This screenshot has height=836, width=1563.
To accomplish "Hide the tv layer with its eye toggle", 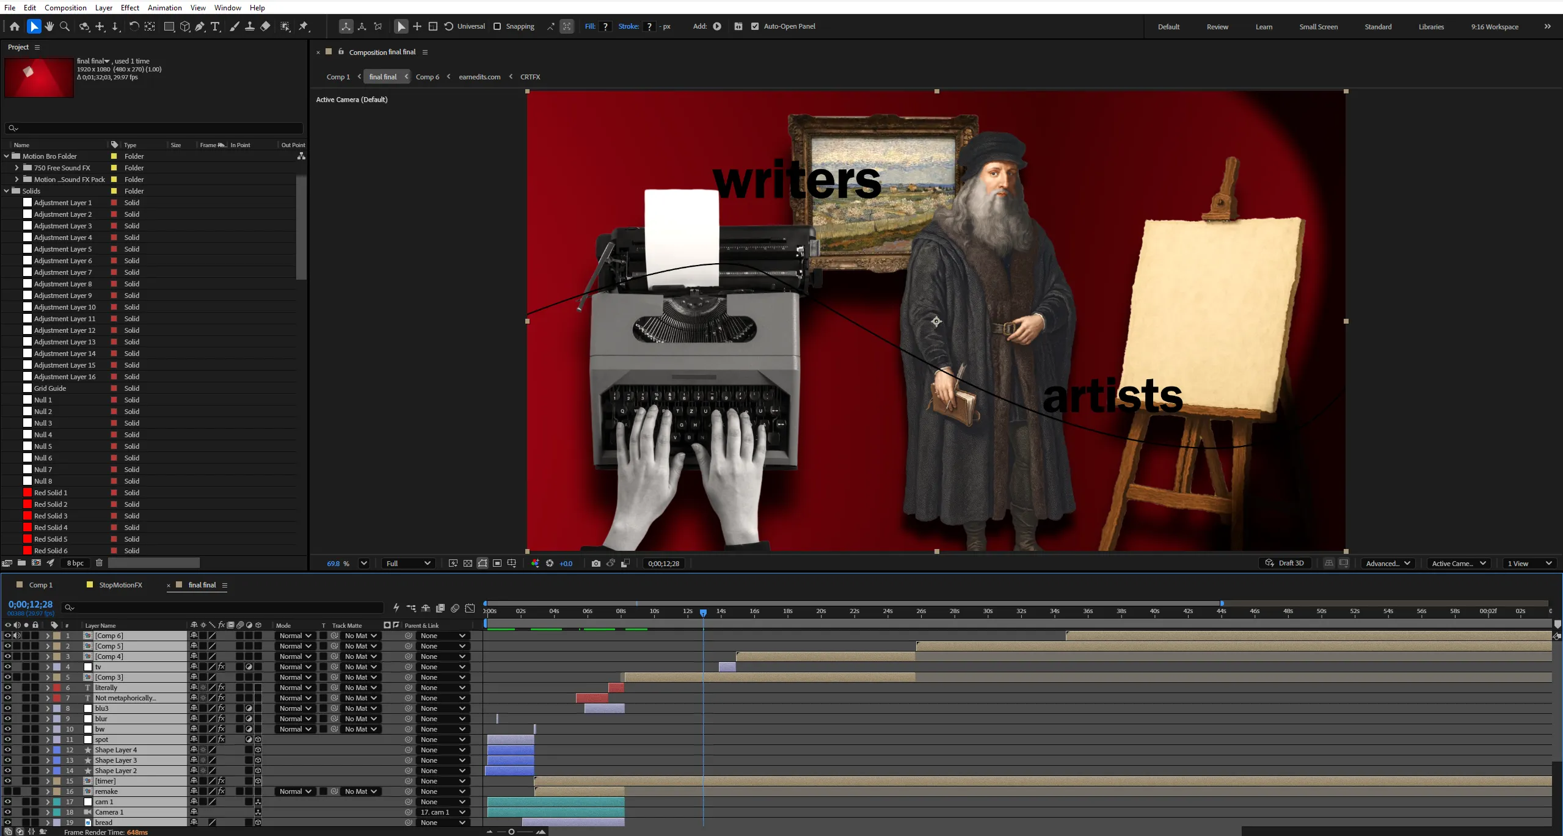I will coord(7,667).
